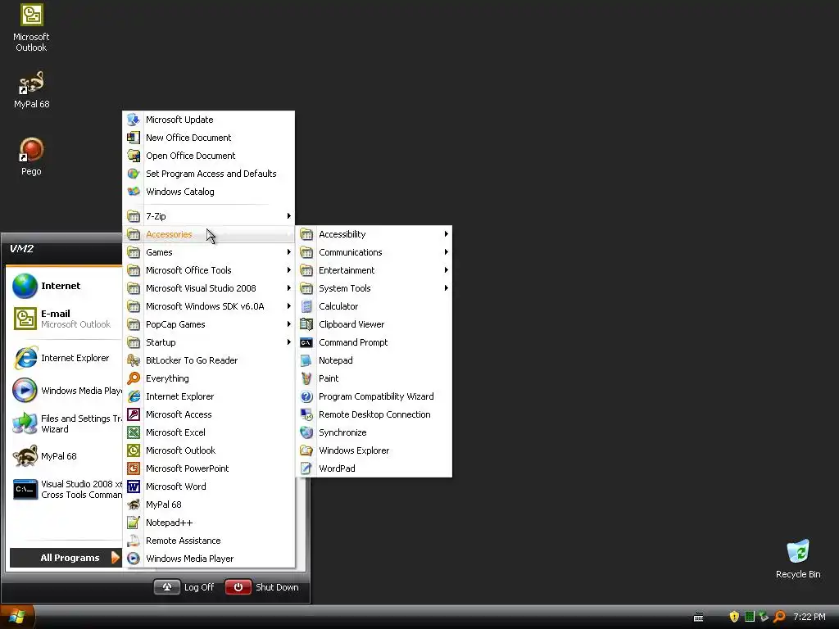
Task: Click the Windows Start button
Action: click(18, 617)
